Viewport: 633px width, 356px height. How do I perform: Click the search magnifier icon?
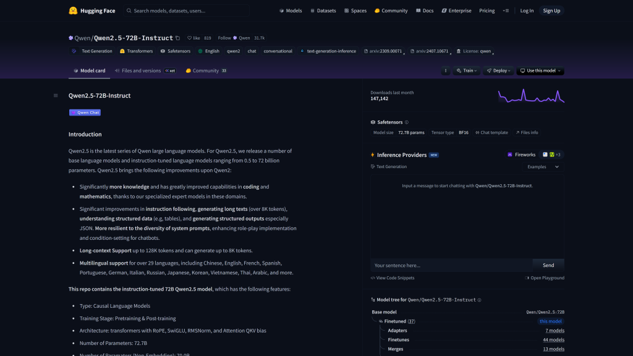click(129, 11)
